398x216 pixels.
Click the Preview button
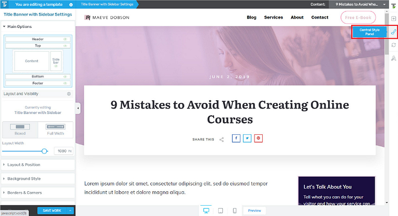(x=254, y=211)
